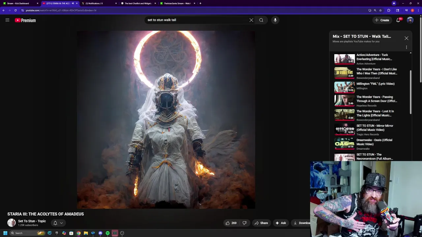This screenshot has width=422, height=237.
Task: Clear the search query with X
Action: click(251, 20)
